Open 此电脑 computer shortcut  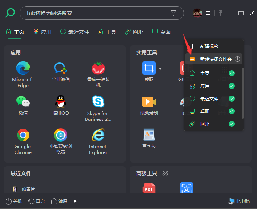(238, 201)
